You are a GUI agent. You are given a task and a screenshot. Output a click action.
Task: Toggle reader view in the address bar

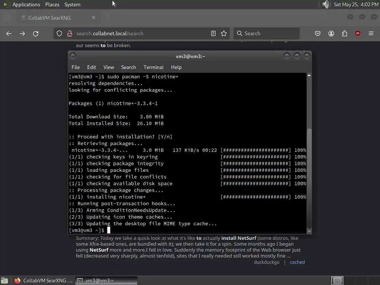pos(213,33)
